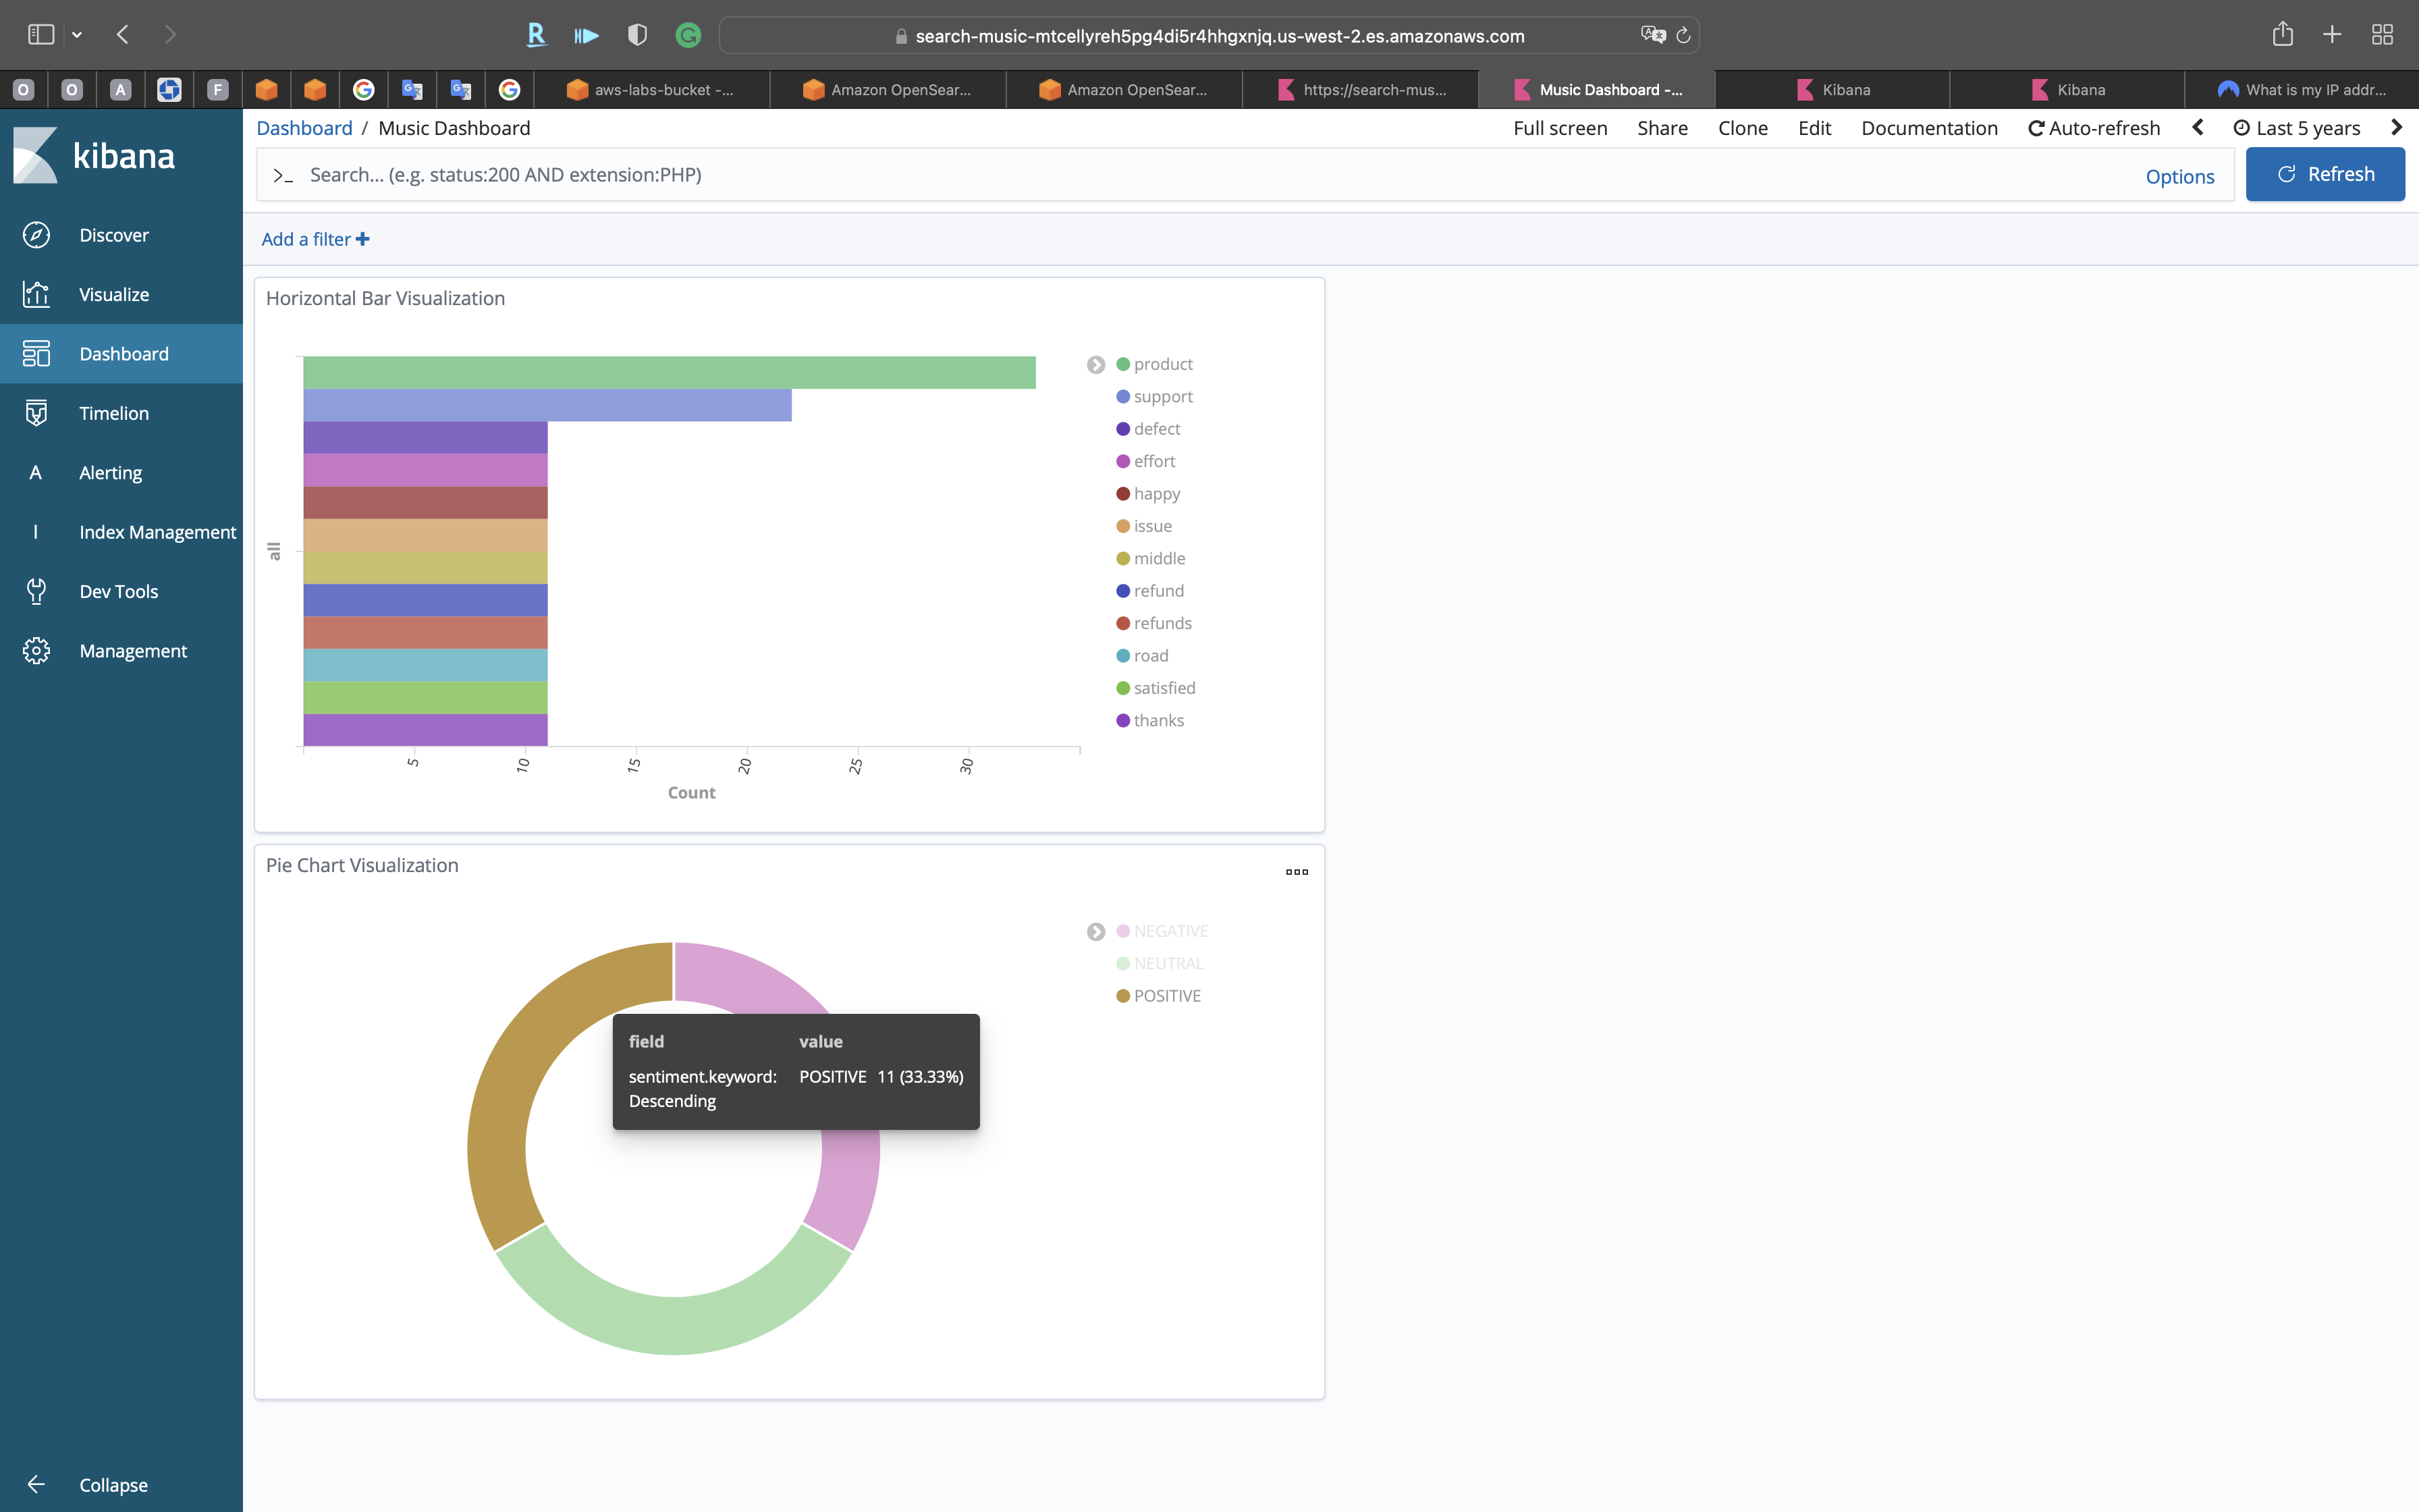This screenshot has width=2419, height=1512.
Task: Switch to the aws-labs-bucket browser tab
Action: coord(651,90)
